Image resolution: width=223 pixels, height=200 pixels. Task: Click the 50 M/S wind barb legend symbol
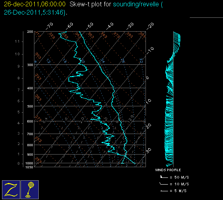tap(164, 177)
